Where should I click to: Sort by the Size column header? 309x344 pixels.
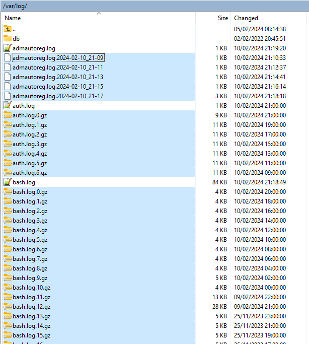(x=223, y=18)
